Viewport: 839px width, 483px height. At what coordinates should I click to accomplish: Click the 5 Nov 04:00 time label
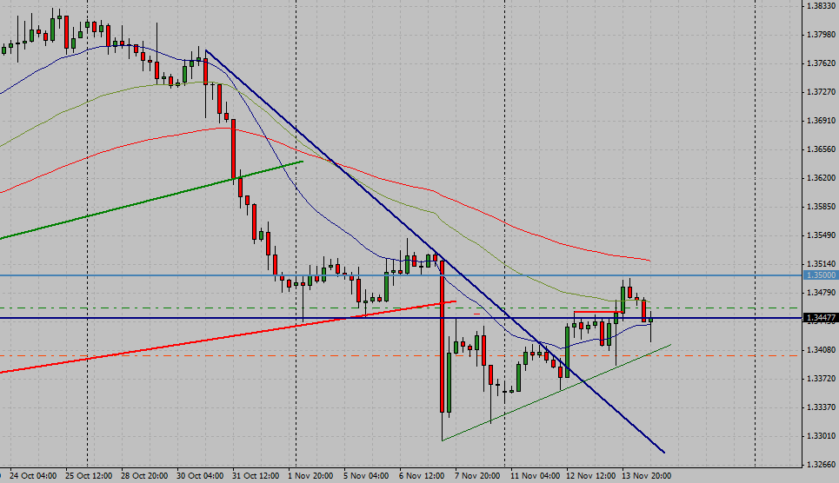366,475
